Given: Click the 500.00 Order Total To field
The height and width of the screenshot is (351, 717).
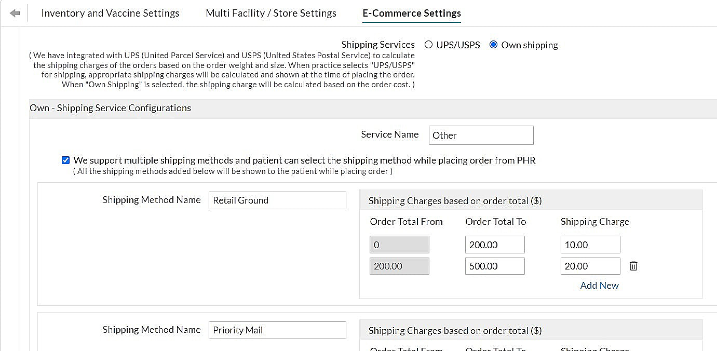Looking at the screenshot, I should 495,266.
